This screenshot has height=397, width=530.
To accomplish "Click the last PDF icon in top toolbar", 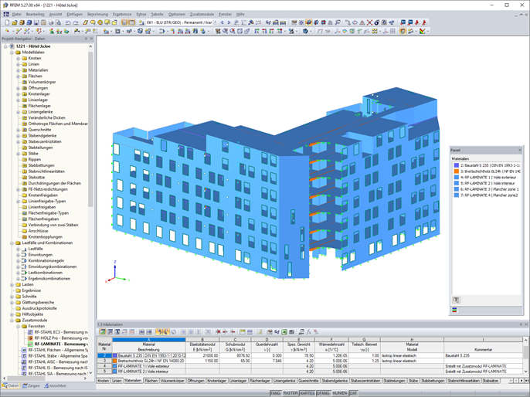I will [x=424, y=22].
